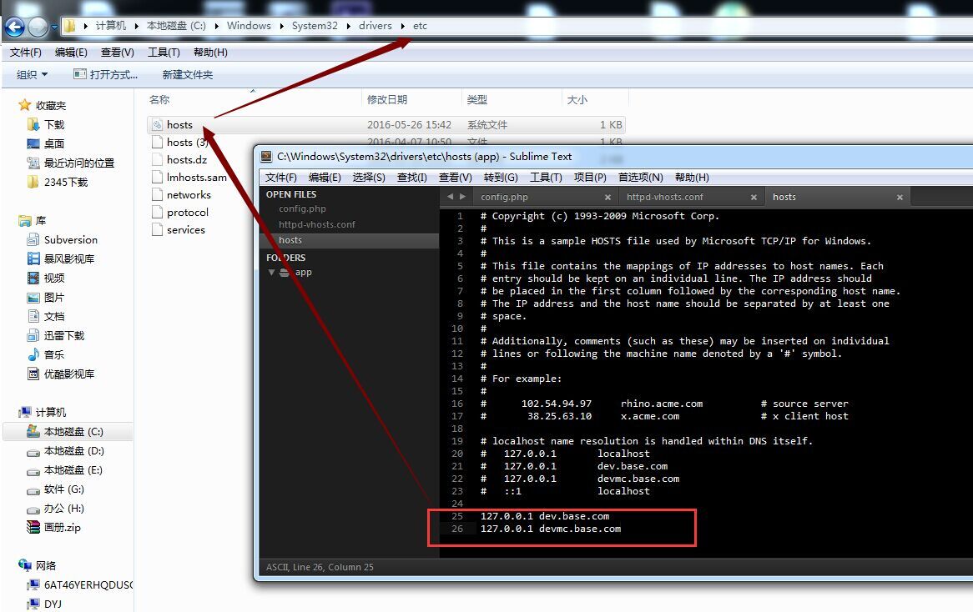Click 新建文件夹 button in Explorer toolbar
This screenshot has width=973, height=612.
click(x=188, y=75)
